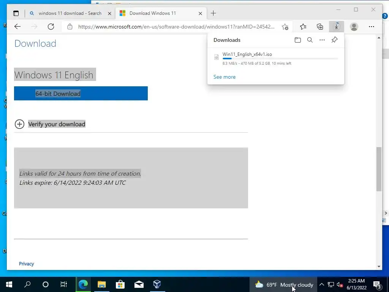Close the windows 11 download Search tab
Image resolution: width=389 pixels, height=292 pixels.
pos(109,13)
